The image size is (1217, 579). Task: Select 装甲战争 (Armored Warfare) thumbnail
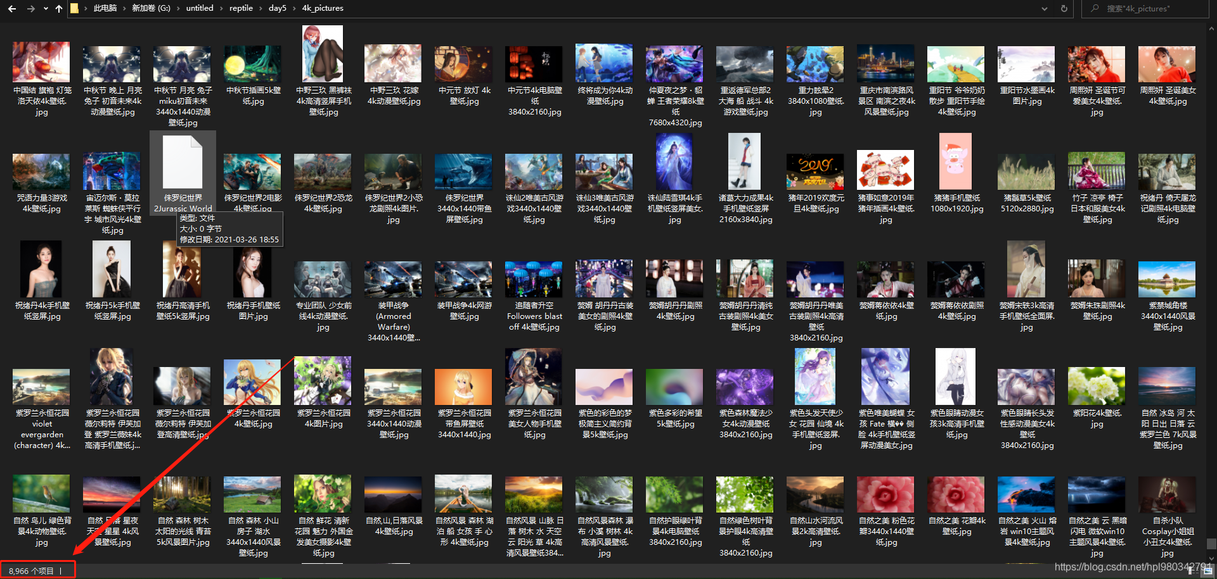393,279
